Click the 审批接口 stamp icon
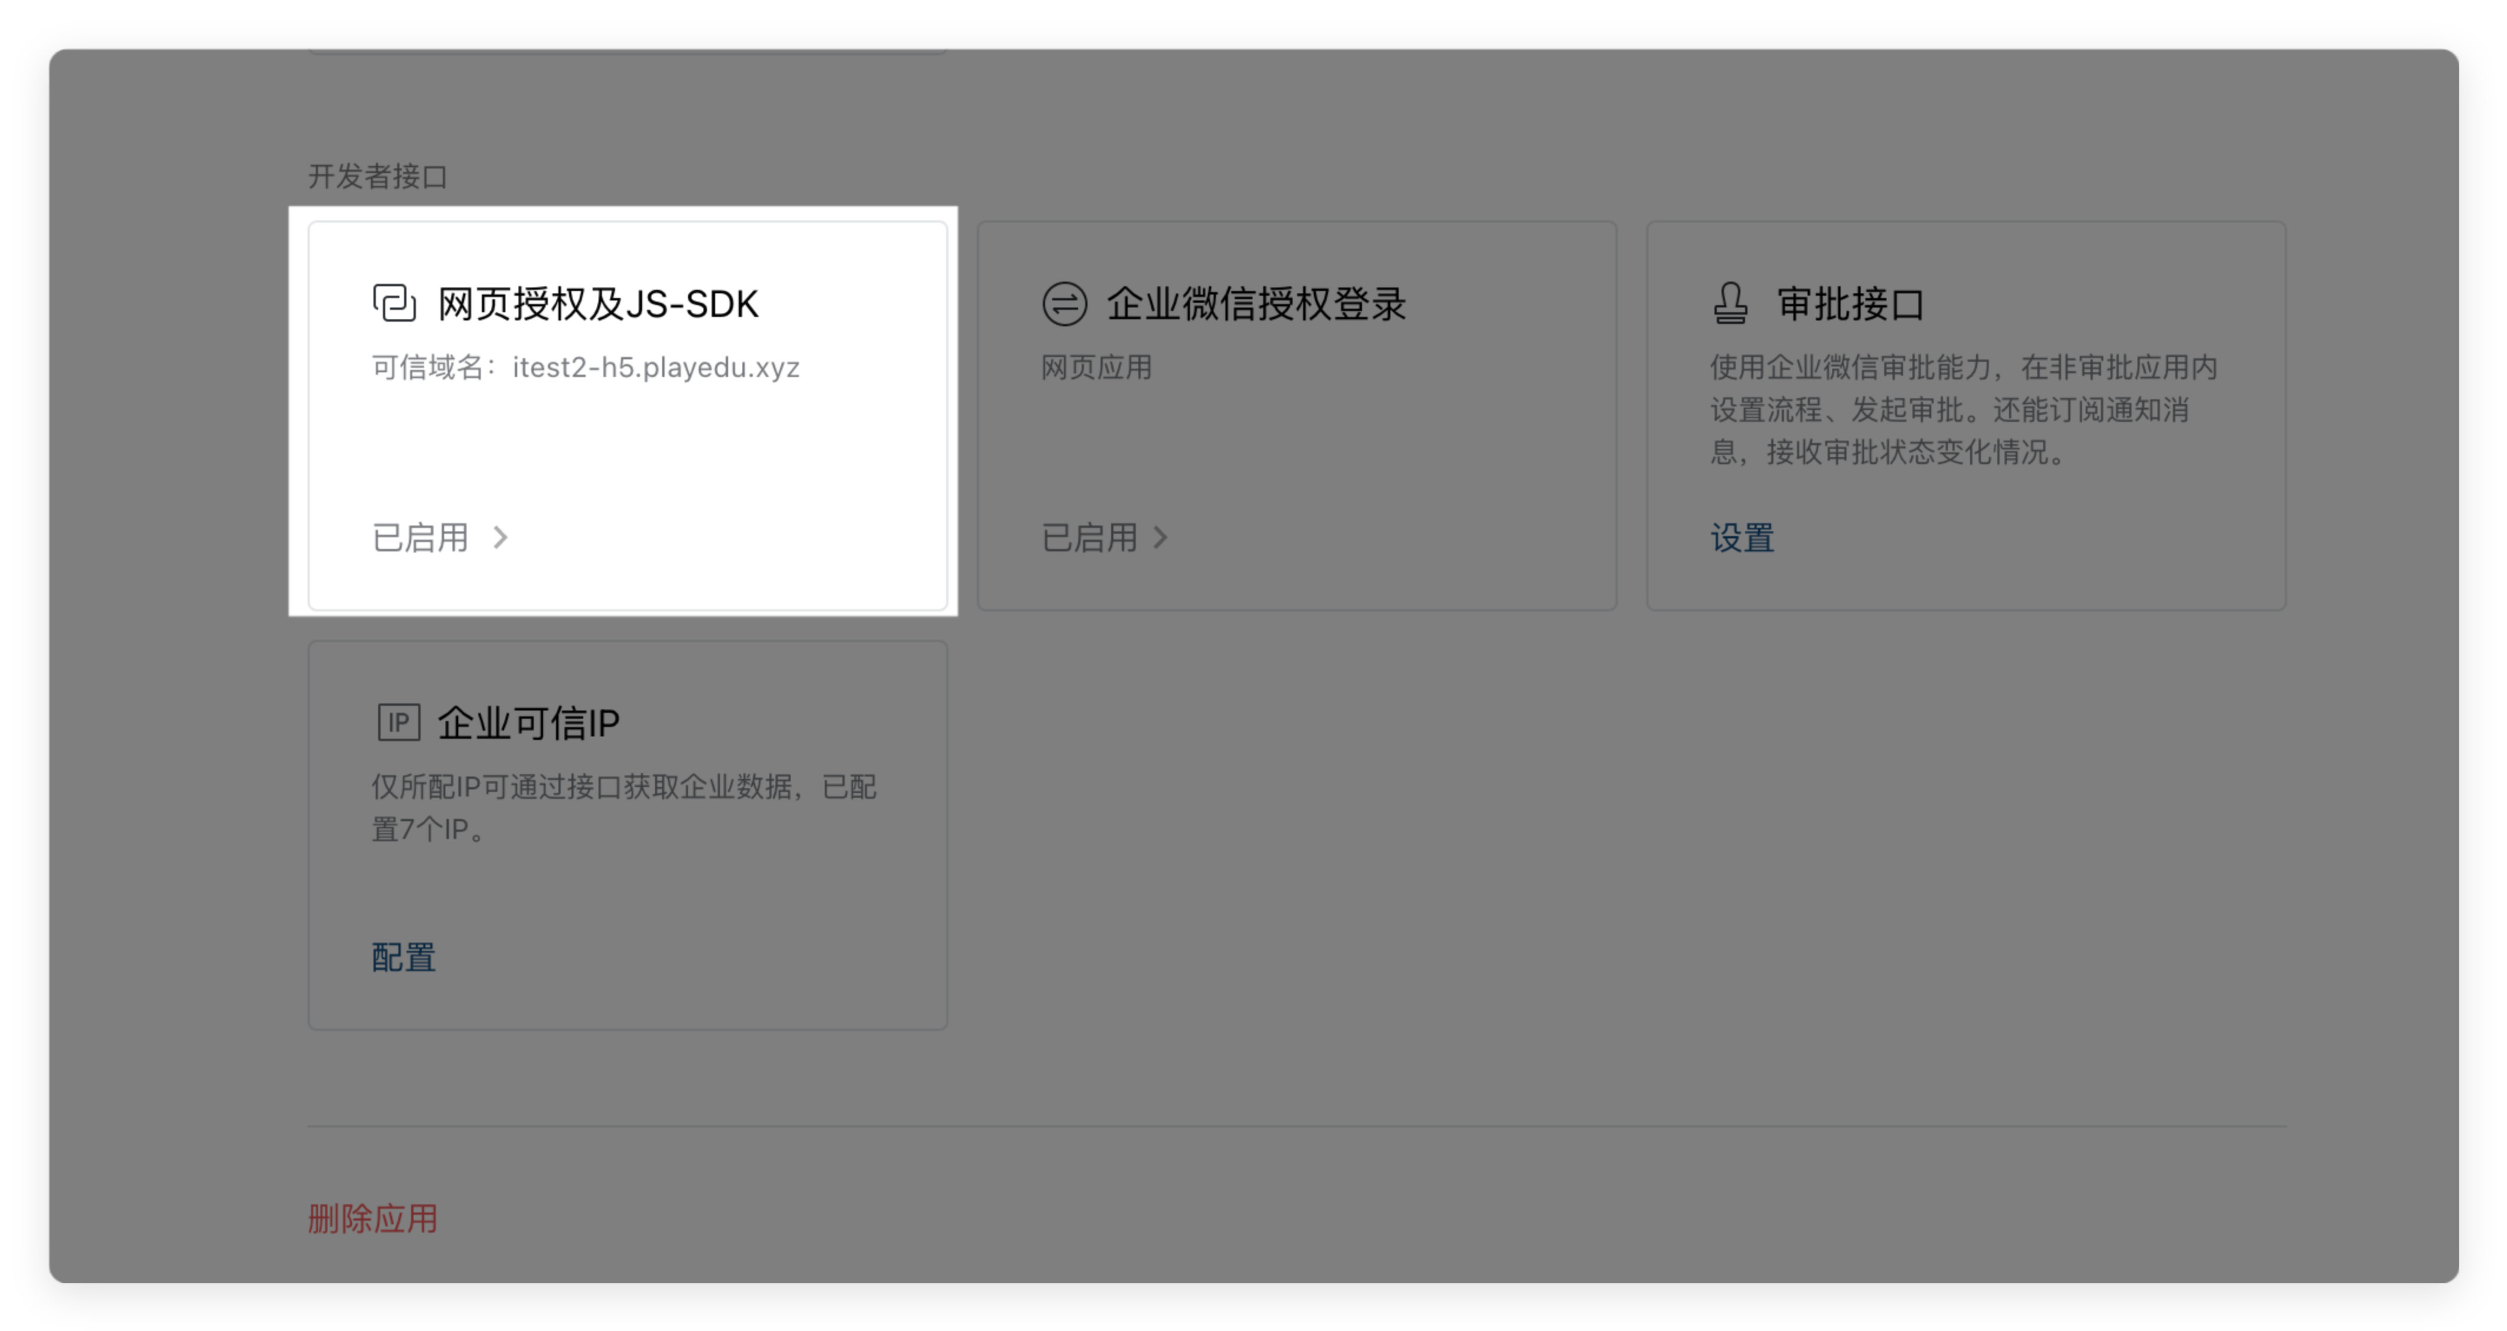Image resolution: width=2507 pixels, height=1331 pixels. pos(1730,303)
